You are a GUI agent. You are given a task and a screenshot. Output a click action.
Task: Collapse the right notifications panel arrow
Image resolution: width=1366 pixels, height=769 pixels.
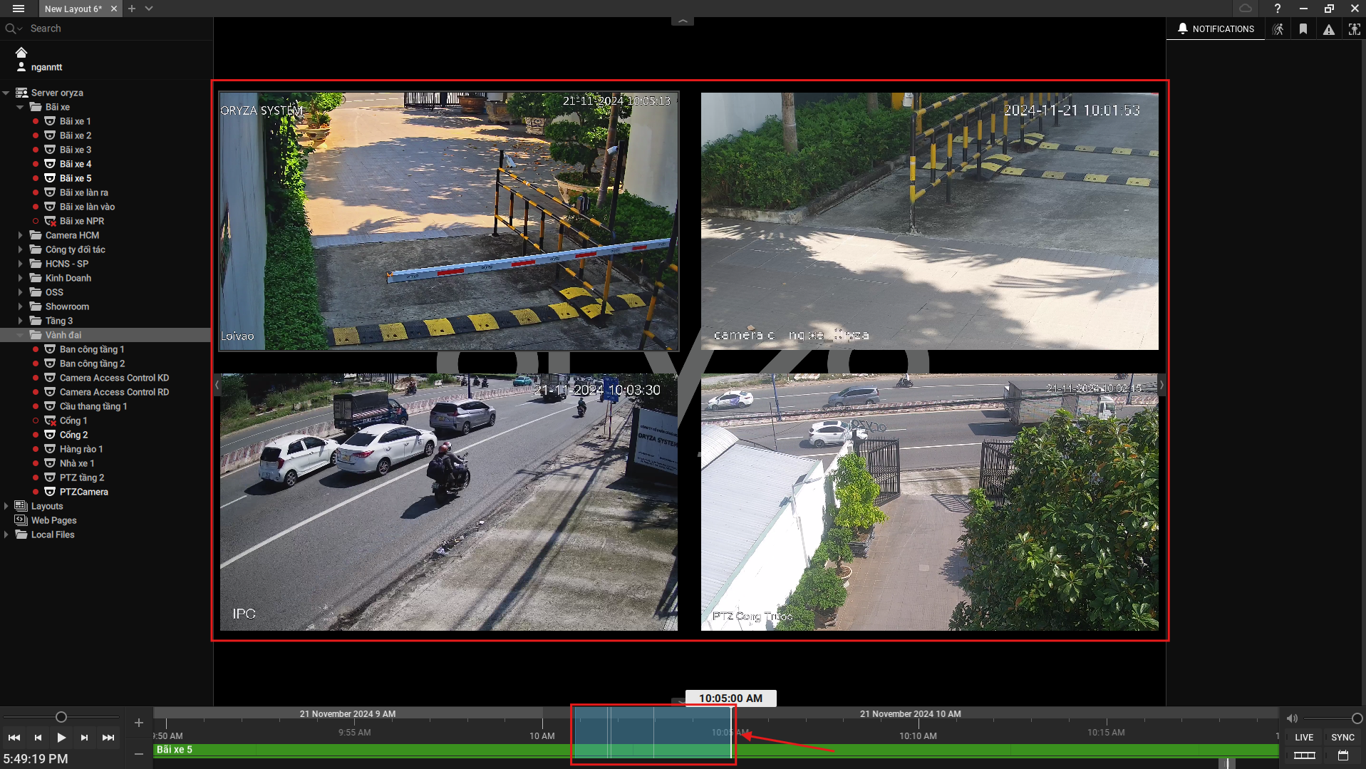coord(1161,385)
